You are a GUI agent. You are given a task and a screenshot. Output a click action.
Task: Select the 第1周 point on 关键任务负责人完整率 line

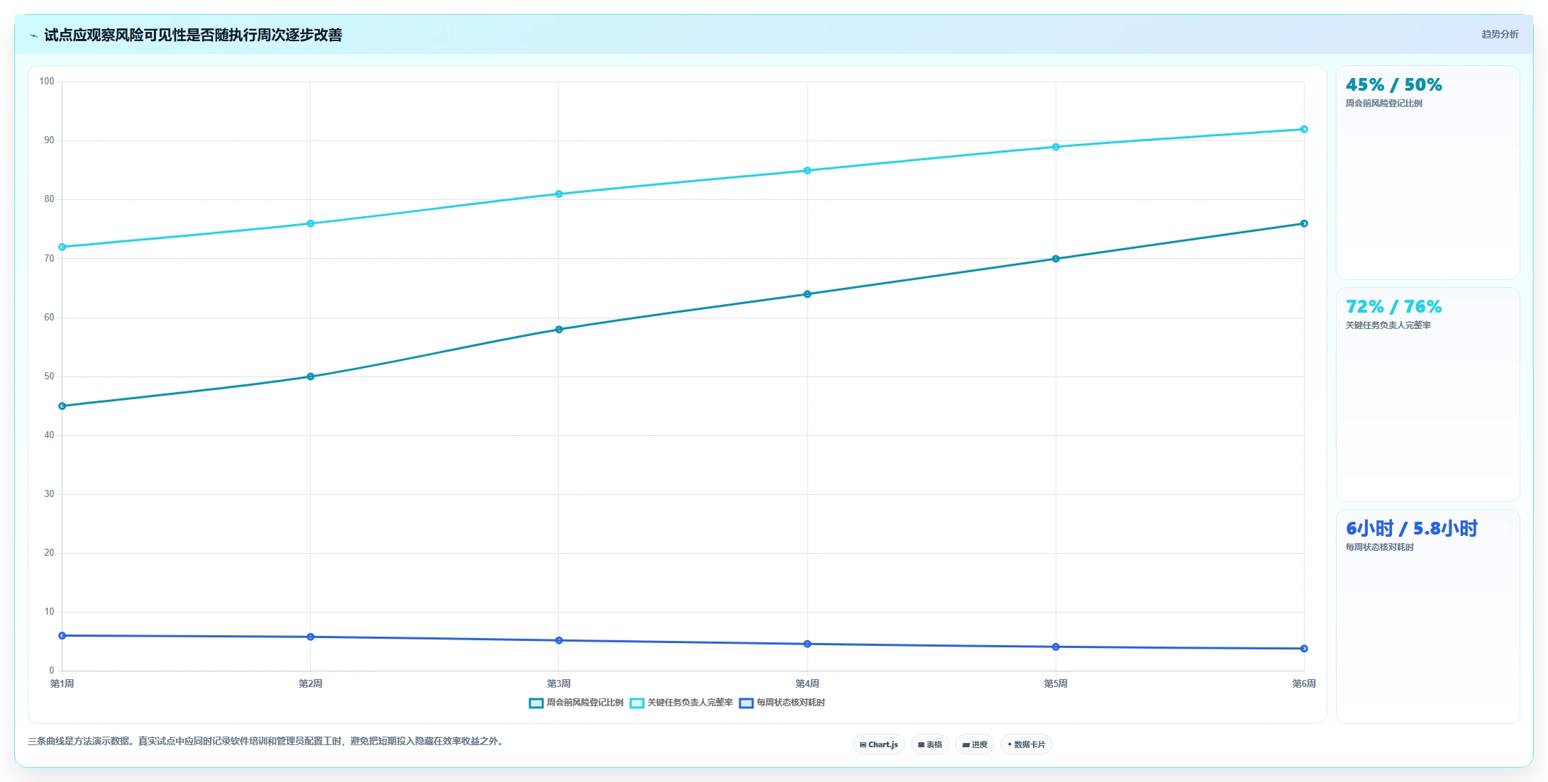(x=62, y=247)
